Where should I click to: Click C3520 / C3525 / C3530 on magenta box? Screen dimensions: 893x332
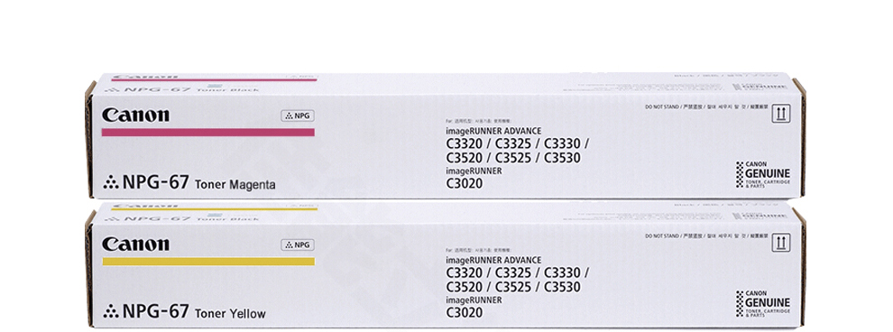pos(513,158)
